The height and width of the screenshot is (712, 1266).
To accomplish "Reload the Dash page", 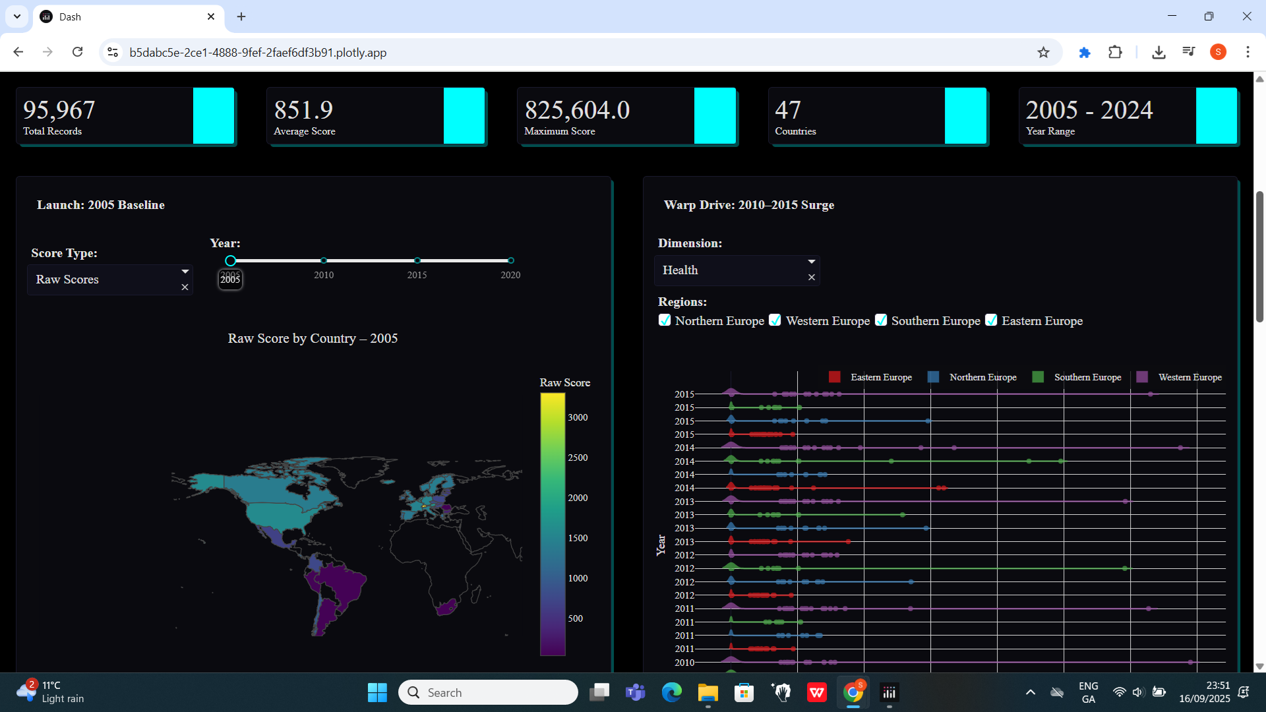I will (x=77, y=52).
